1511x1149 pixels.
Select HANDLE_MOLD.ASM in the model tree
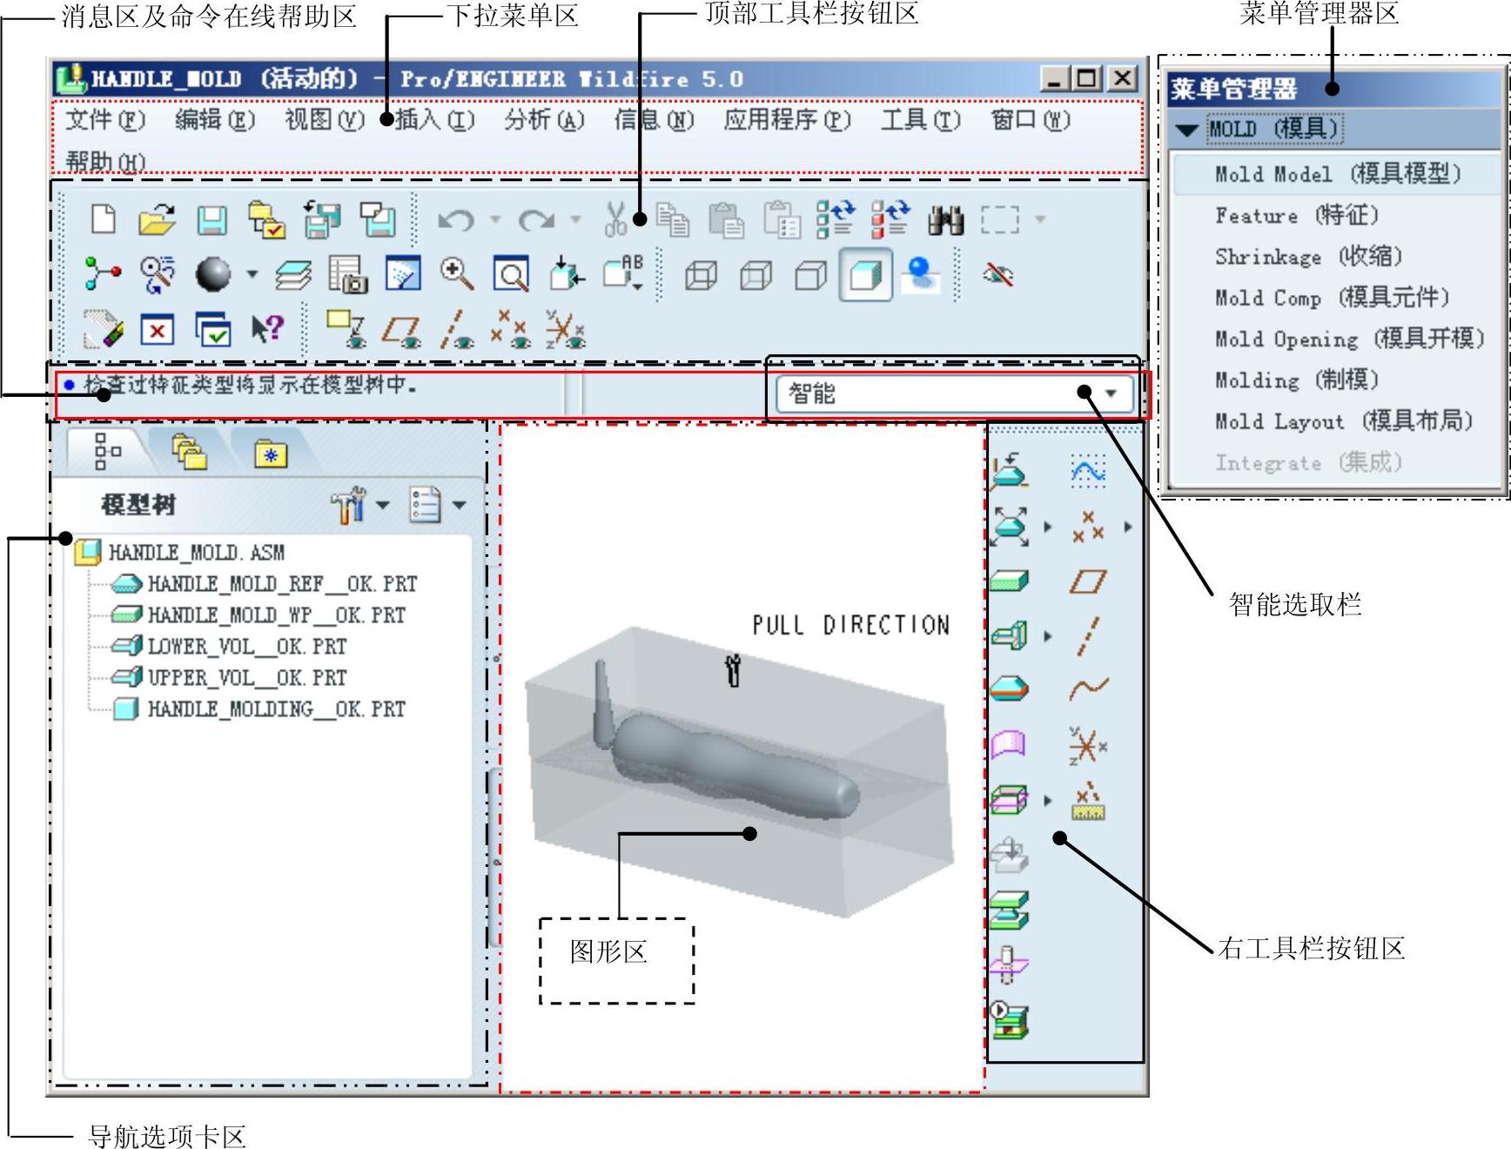point(196,553)
